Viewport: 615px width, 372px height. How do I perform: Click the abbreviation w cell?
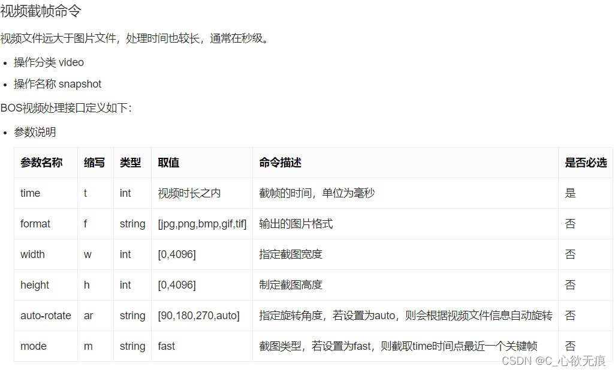88,254
